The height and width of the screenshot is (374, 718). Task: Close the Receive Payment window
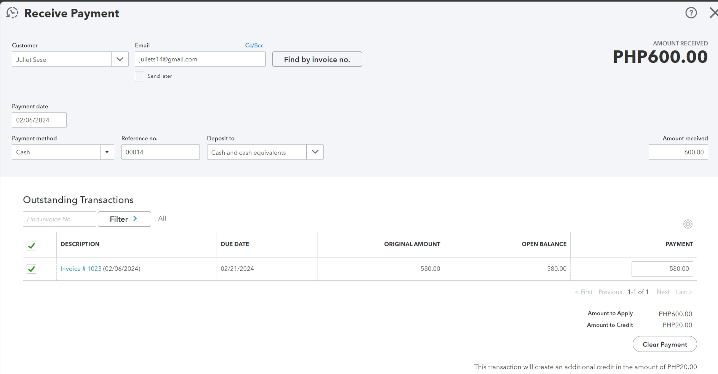pyautogui.click(x=713, y=13)
